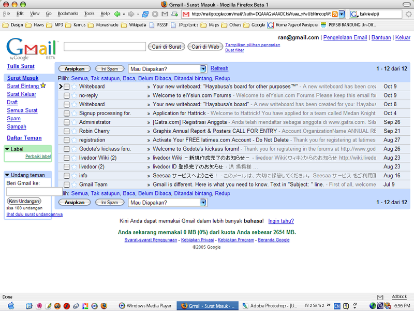Tick the checkbox for the no-reply email
This screenshot has width=414, height=311.
coord(66,95)
